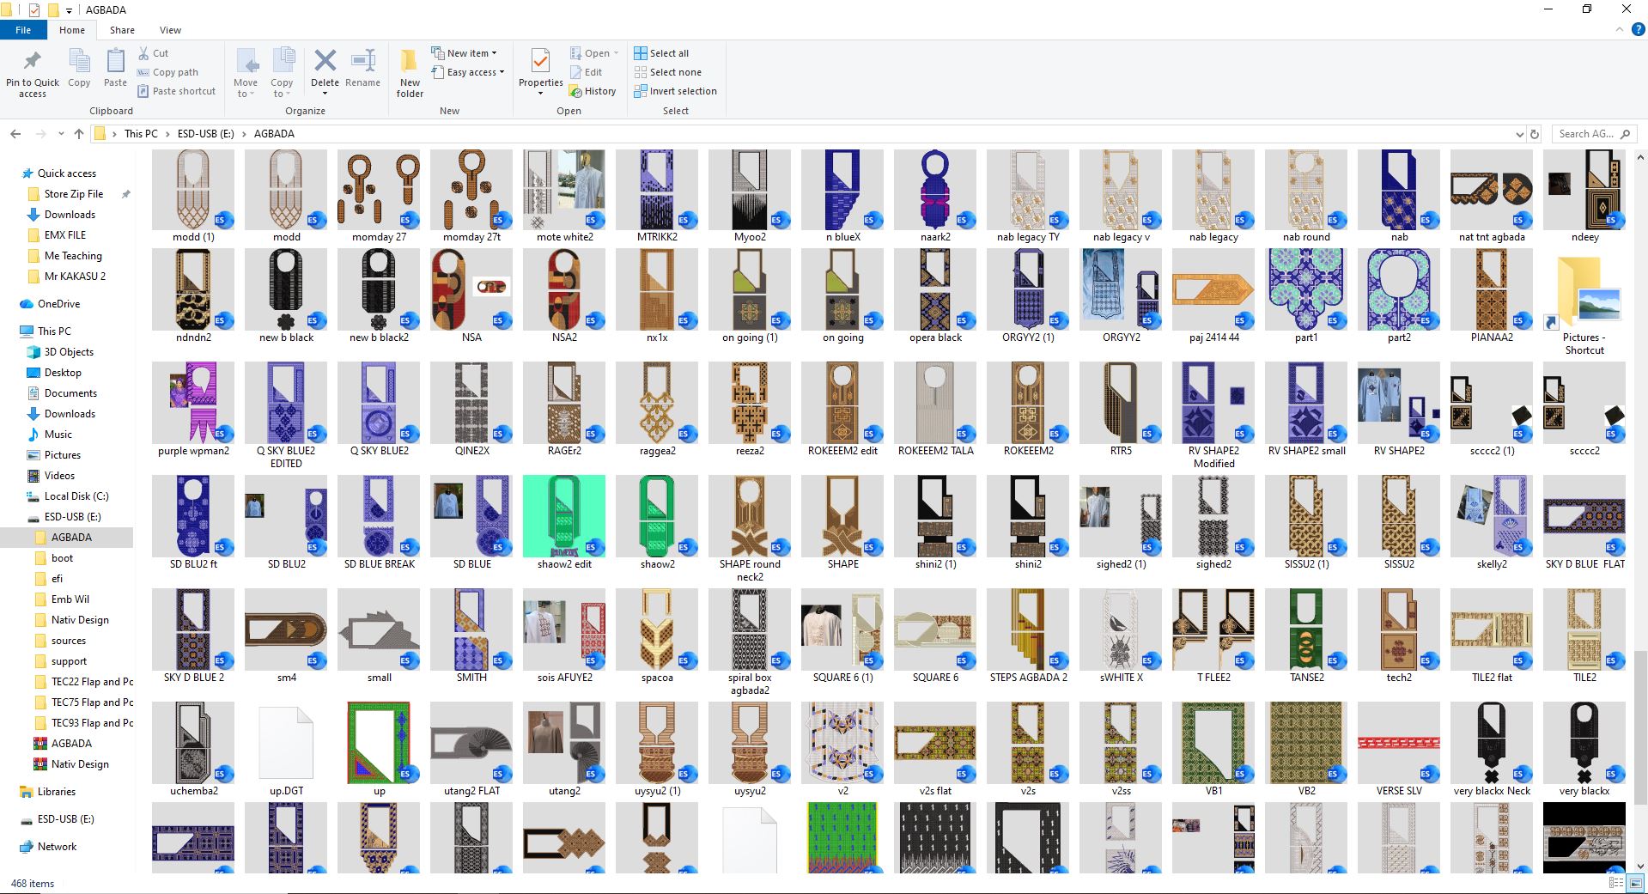Select the shaow2 edit thumbnail
The height and width of the screenshot is (894, 1648).
pos(564,523)
